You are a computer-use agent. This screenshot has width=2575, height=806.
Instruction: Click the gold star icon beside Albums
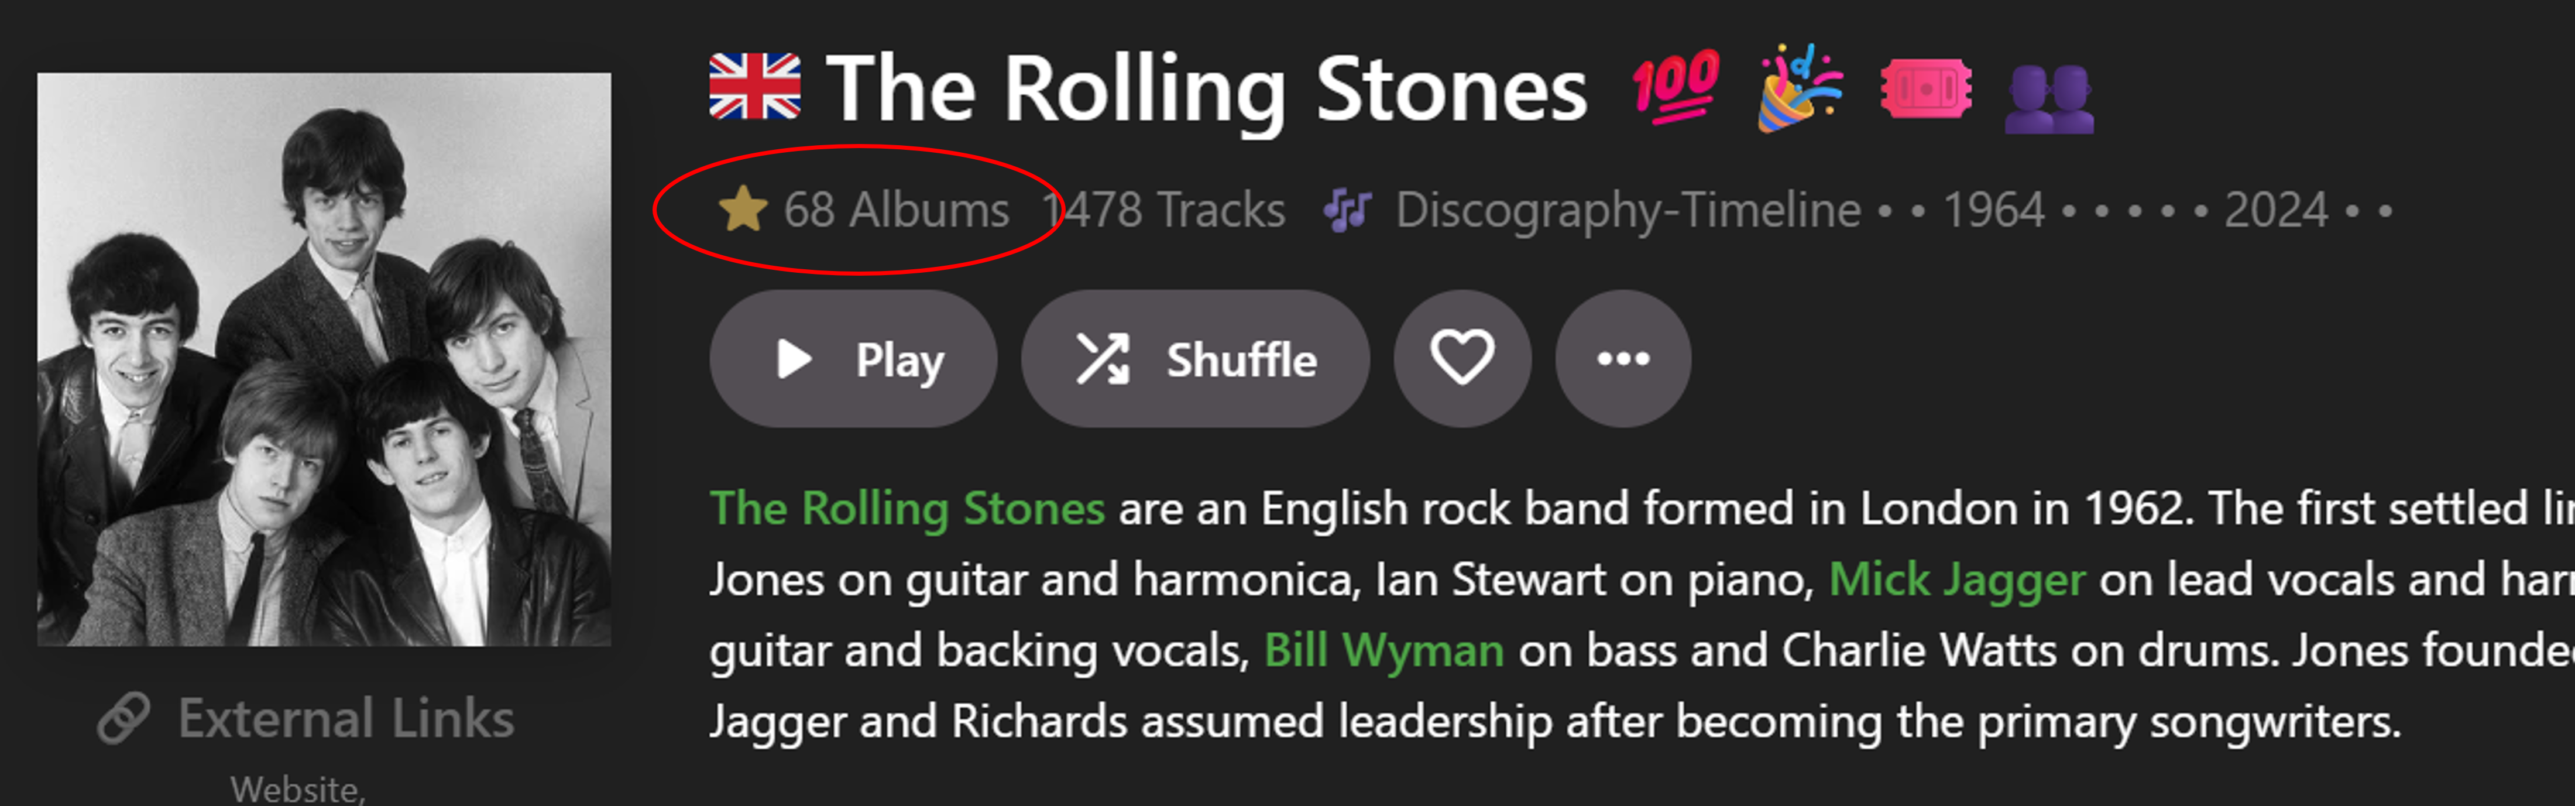point(743,210)
